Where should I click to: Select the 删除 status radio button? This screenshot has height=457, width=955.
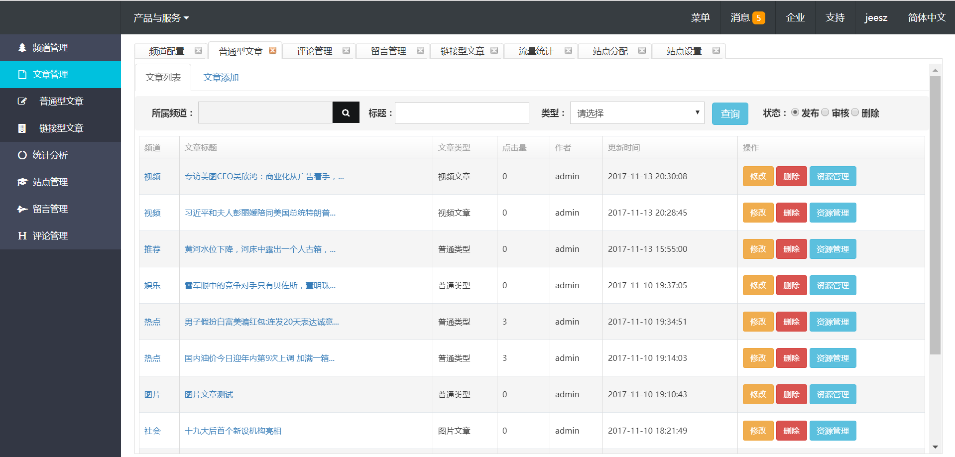click(855, 113)
